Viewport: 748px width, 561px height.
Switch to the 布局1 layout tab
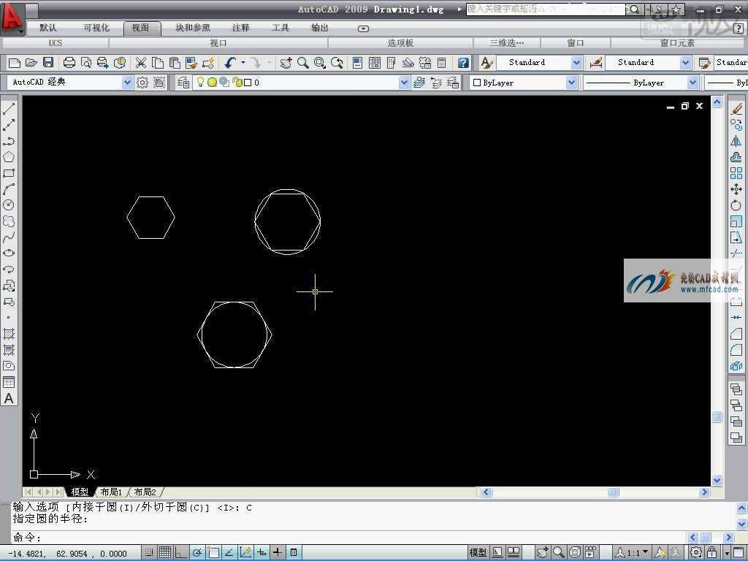click(112, 492)
